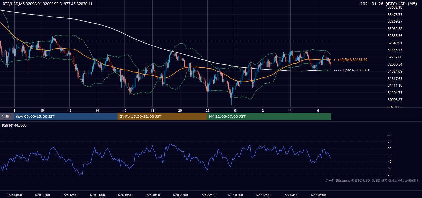Click the RSI axis level 30
Viewport: 422px width, 198px height.
[x=389, y=168]
